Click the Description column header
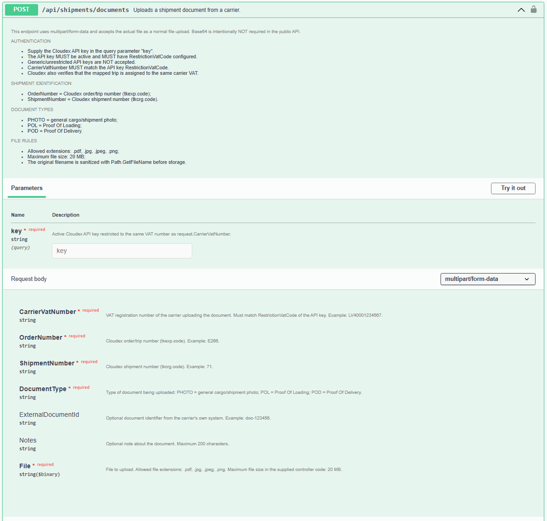The height and width of the screenshot is (521, 547). [66, 215]
